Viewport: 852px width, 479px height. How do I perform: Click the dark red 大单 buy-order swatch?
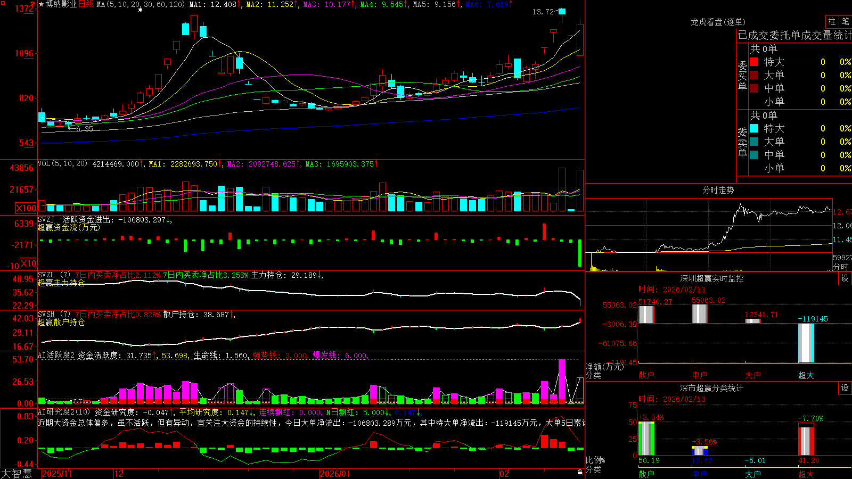coord(754,75)
